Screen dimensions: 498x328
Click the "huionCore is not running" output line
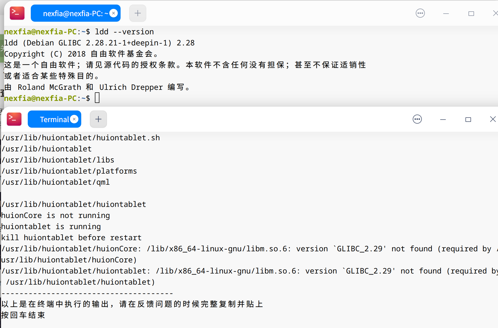pyautogui.click(x=56, y=215)
